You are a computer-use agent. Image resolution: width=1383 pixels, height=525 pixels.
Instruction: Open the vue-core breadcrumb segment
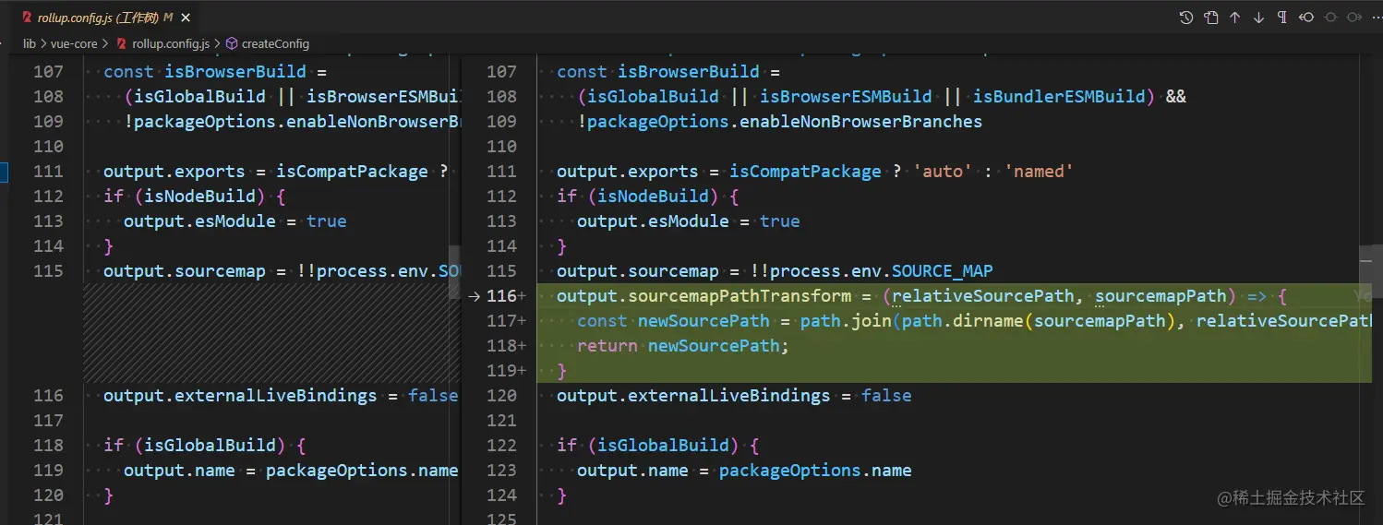(x=74, y=43)
